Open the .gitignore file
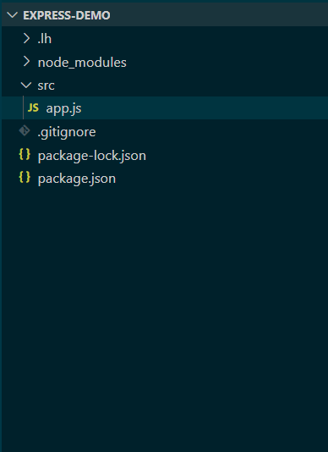 tap(67, 132)
